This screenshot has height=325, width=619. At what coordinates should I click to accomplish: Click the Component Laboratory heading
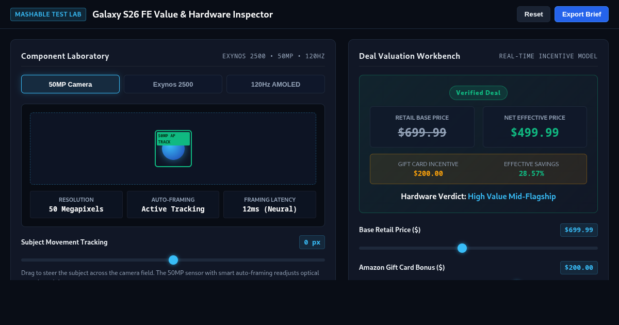tap(65, 56)
